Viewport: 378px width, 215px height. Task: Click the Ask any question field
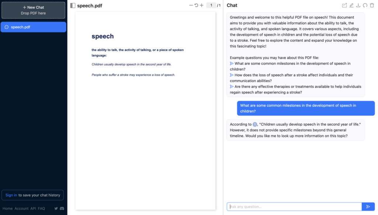click(294, 207)
